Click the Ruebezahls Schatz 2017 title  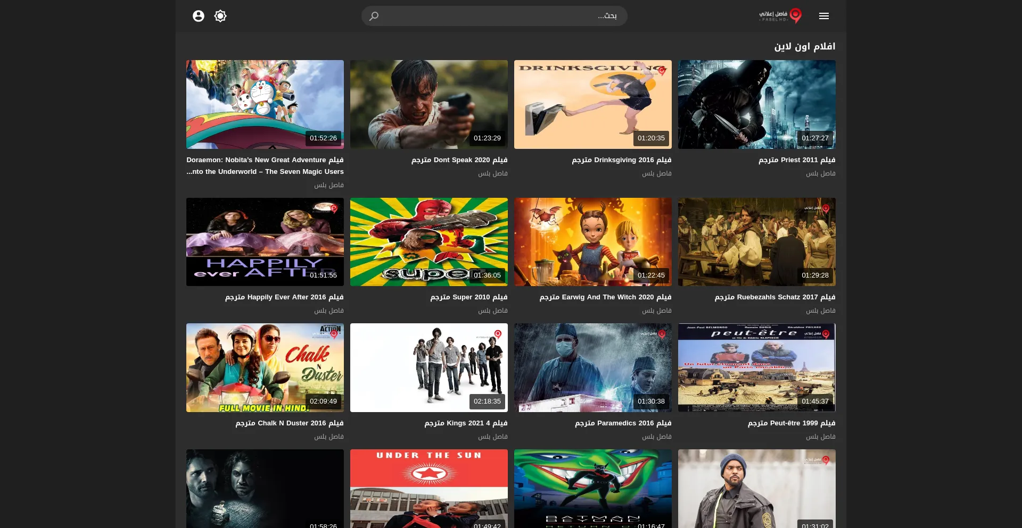775,297
